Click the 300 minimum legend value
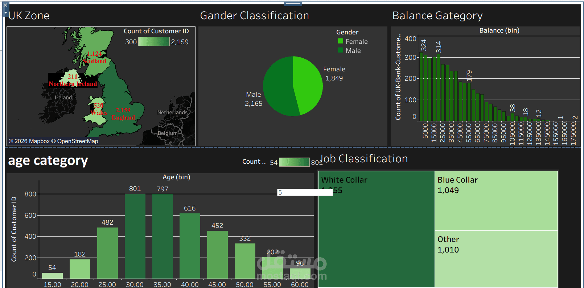The width and height of the screenshot is (584, 288). point(131,42)
